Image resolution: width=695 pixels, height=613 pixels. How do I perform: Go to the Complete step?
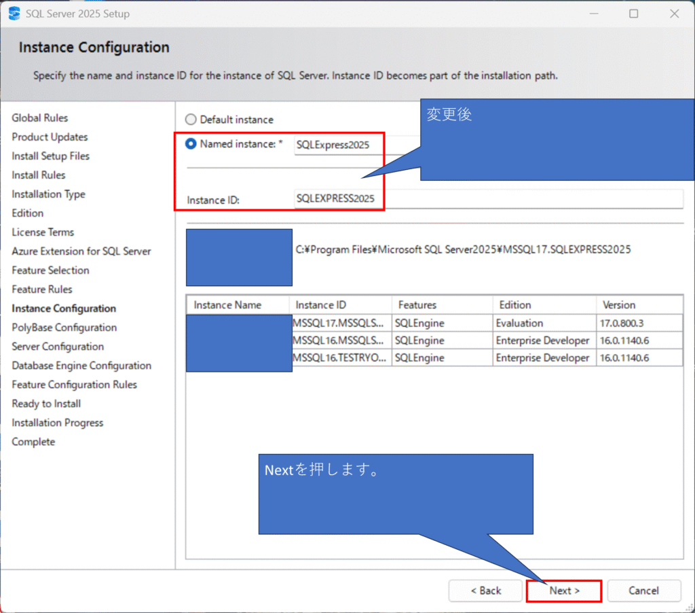(x=33, y=442)
